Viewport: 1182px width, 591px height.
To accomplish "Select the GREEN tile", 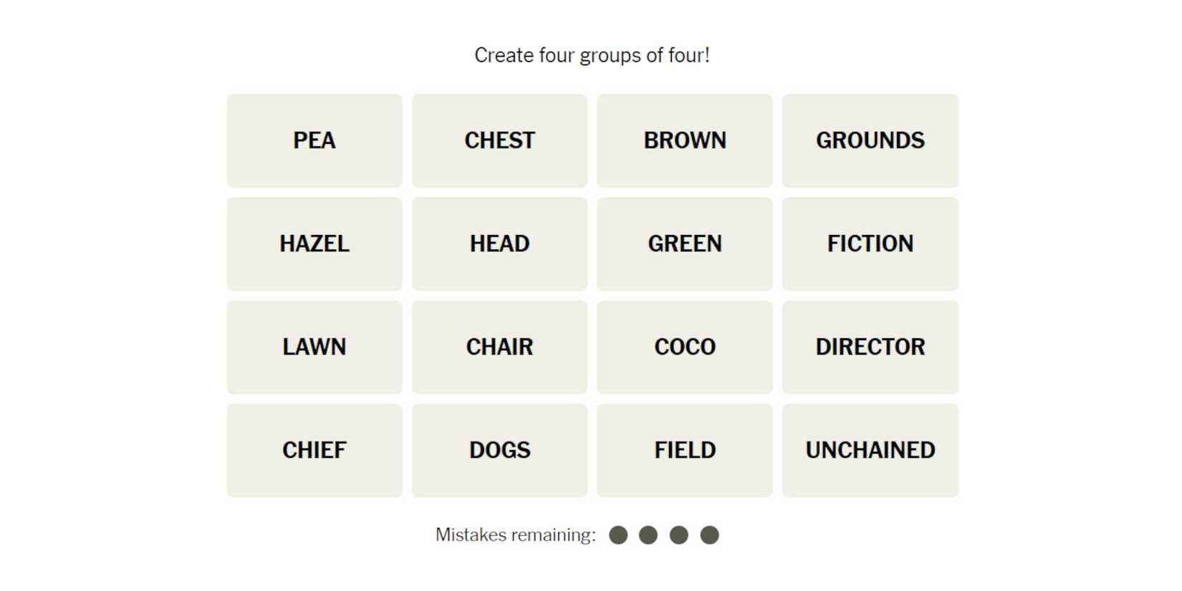I will 684,244.
